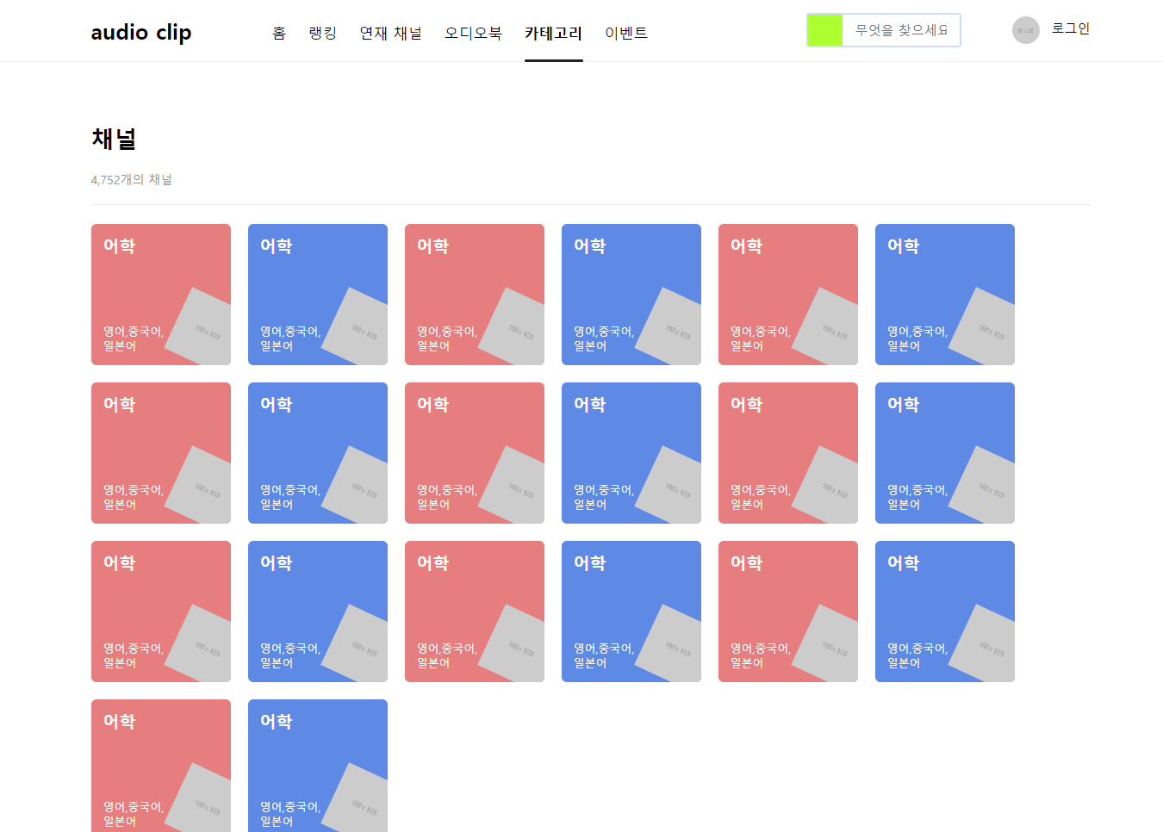Open the first red 어학 card in top row
Screen dimensions: 1163x832
coord(161,294)
